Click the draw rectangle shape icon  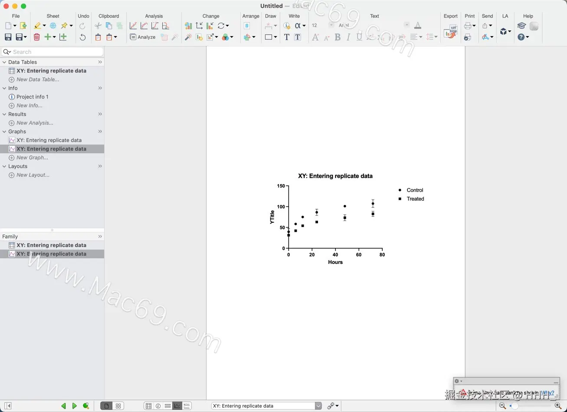(269, 37)
